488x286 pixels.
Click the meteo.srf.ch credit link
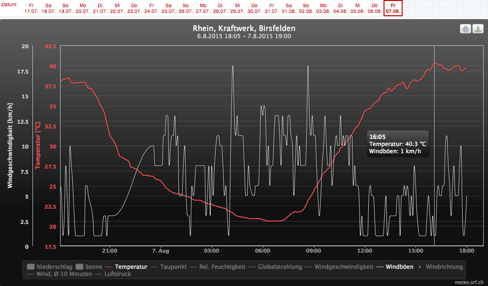coord(469,282)
